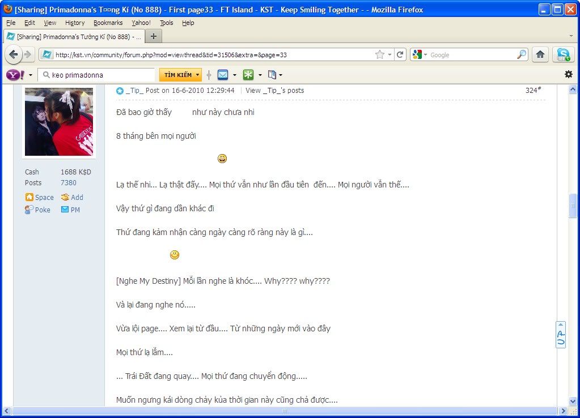Open a new tab with the plus button
The image size is (580, 418).
pyautogui.click(x=154, y=36)
